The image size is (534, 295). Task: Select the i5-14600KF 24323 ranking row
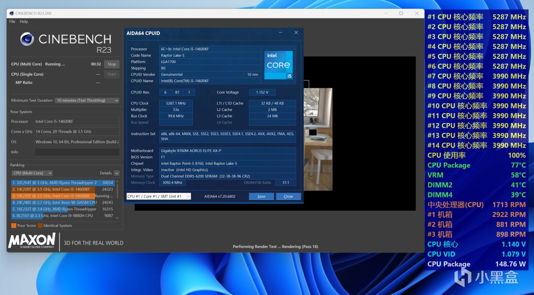[63, 189]
